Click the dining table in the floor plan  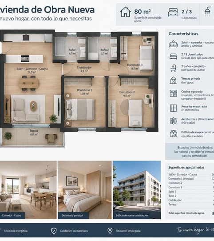[29, 83]
